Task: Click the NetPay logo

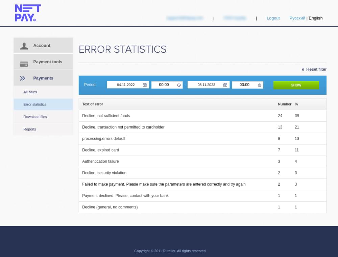Action: point(28,13)
